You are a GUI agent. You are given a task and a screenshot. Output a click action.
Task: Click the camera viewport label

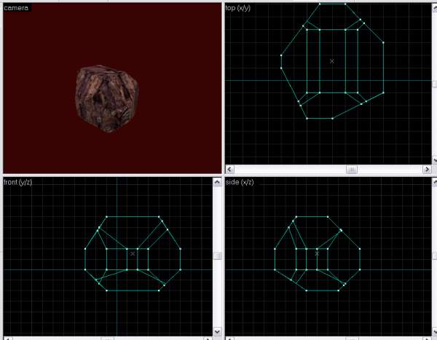16,7
